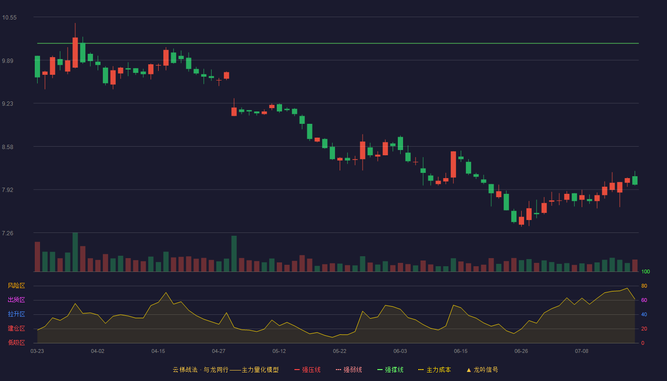Click the 龙吟信号 triangle legend icon
This screenshot has height=381, width=667.
[469, 370]
